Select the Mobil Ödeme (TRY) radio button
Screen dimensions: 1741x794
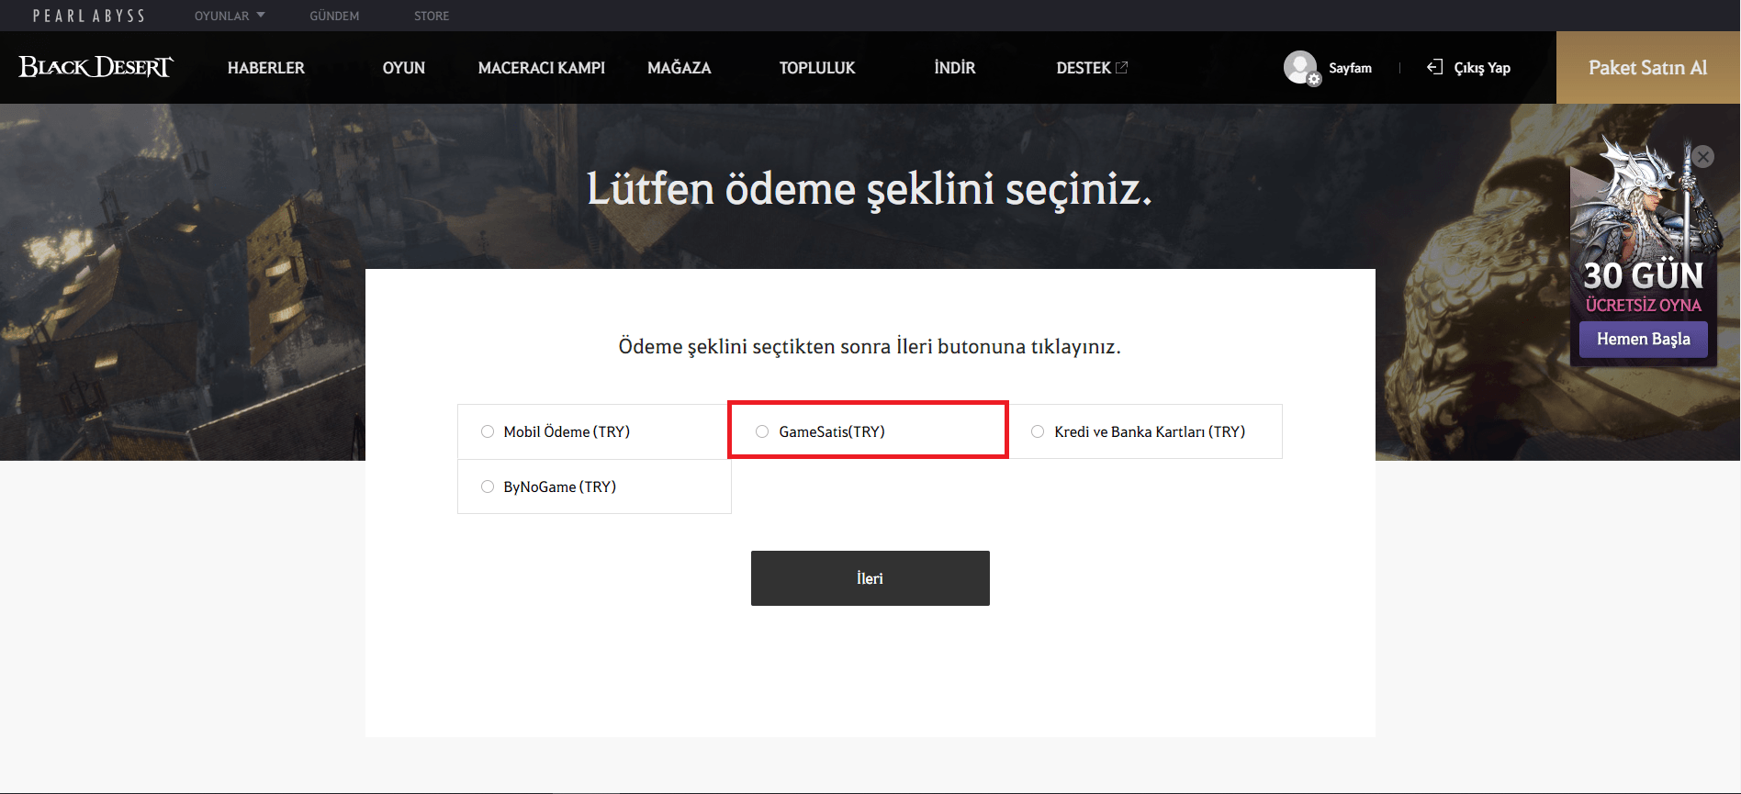click(x=488, y=431)
